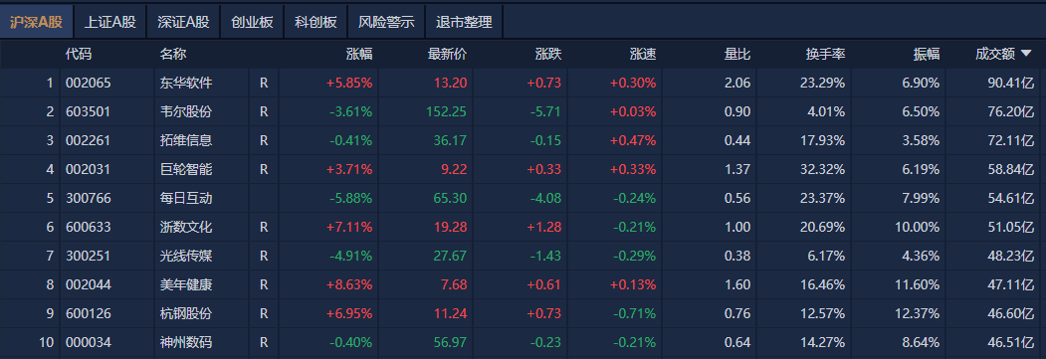Screen dimensions: 1046x359
Task: Click the R marker for 韦尔股份
Action: click(x=264, y=112)
